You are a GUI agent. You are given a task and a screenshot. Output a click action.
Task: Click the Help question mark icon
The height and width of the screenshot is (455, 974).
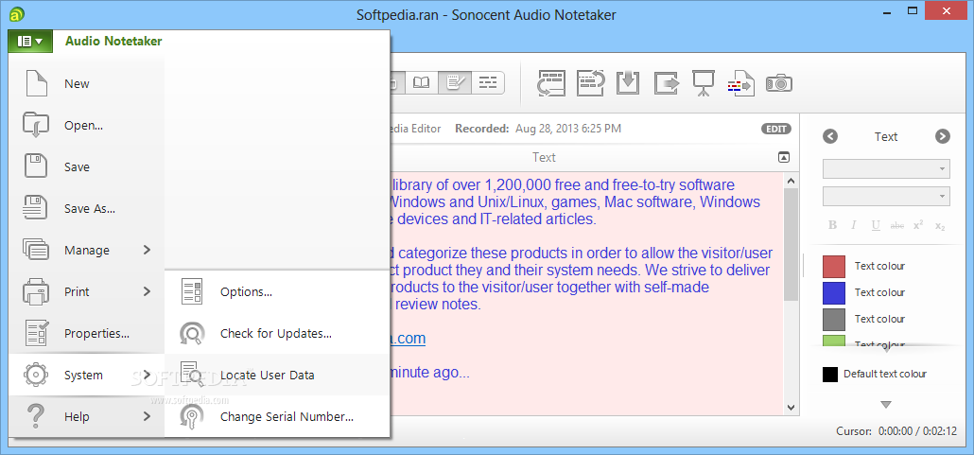tap(36, 416)
